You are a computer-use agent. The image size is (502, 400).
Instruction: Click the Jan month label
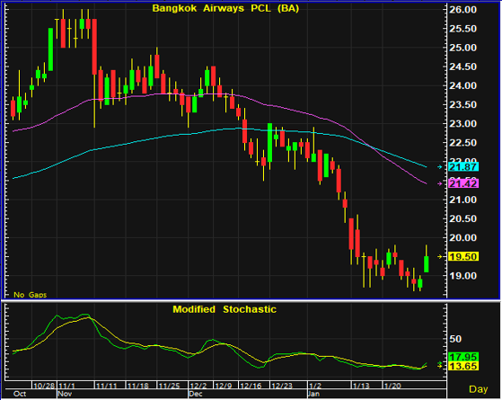click(x=314, y=394)
